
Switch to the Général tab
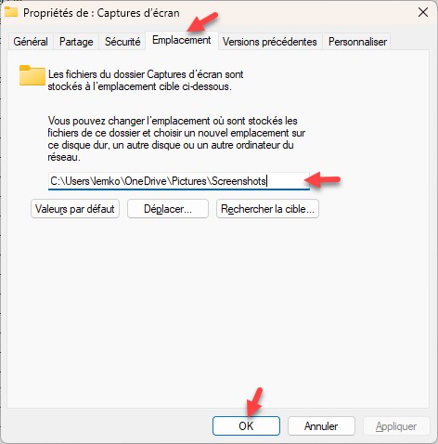(x=31, y=42)
